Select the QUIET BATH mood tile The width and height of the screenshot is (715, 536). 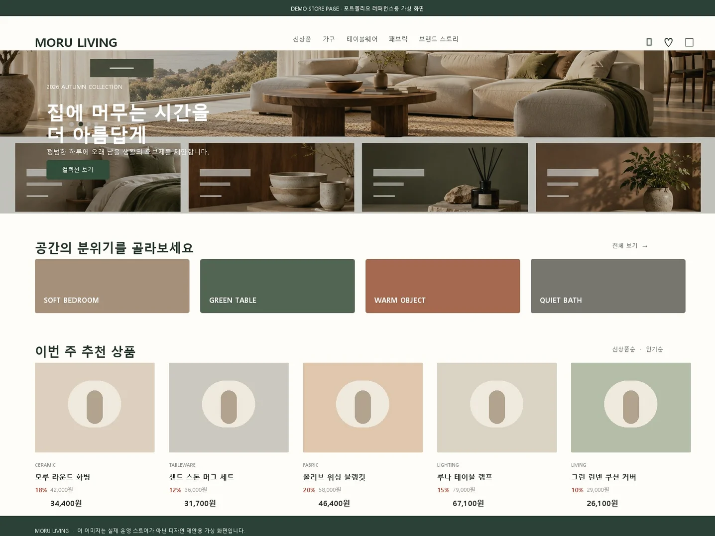608,286
